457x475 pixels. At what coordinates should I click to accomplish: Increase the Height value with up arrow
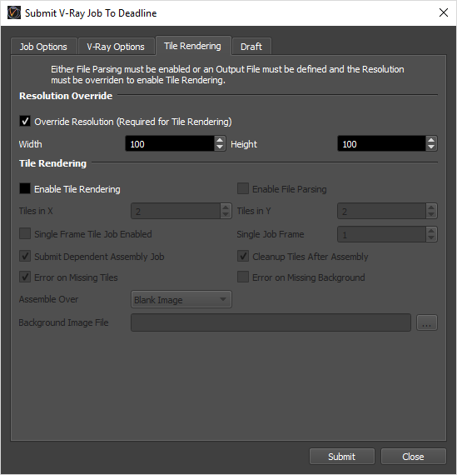tap(431, 140)
